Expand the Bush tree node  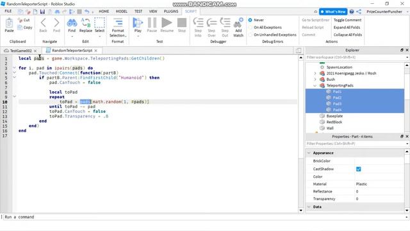pos(315,80)
